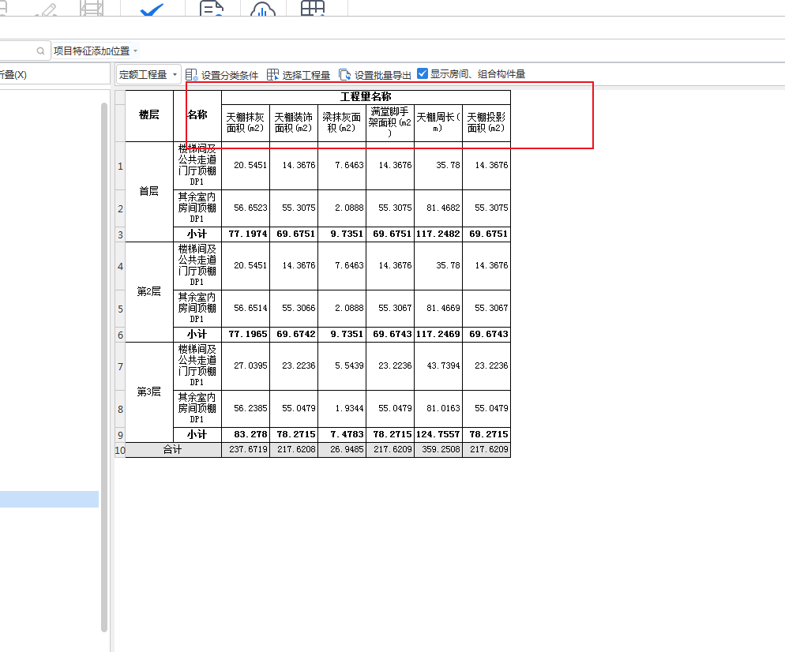
Task: Click the 第2层 floor cell
Action: pyautogui.click(x=149, y=292)
